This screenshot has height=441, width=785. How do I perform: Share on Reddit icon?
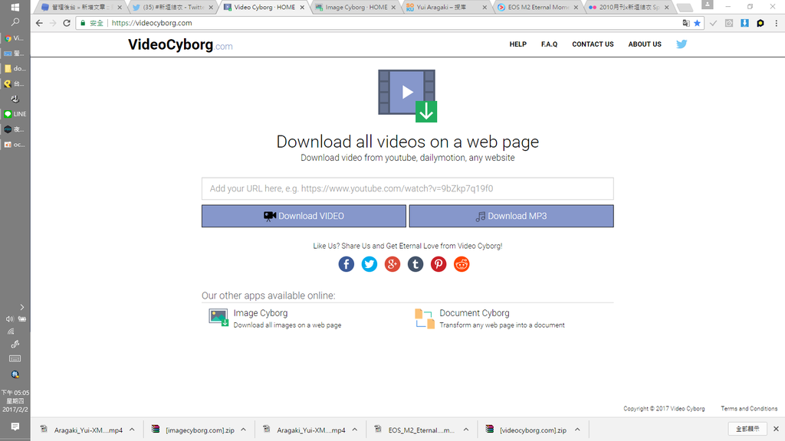click(x=461, y=264)
